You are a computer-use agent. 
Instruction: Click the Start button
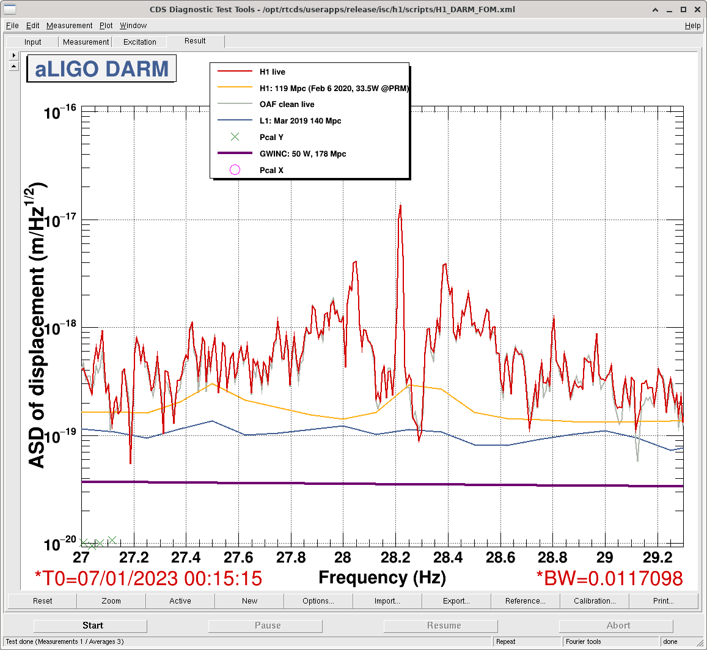(x=92, y=626)
